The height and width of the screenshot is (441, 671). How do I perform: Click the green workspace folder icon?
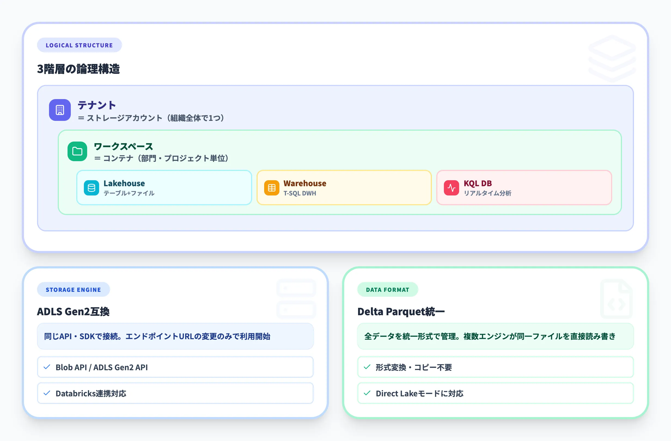(x=77, y=151)
